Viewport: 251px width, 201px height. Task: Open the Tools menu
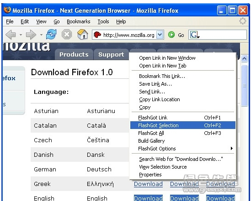pos(103,21)
